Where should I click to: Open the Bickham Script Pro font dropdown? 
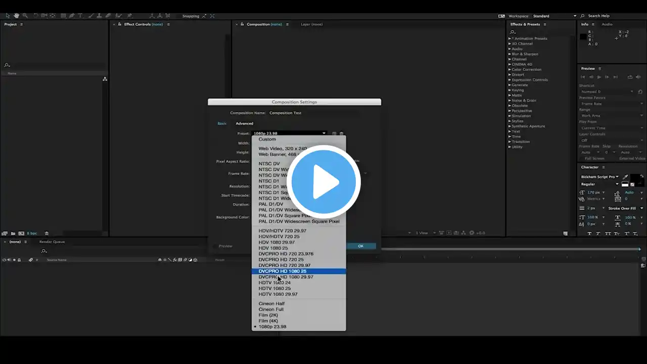point(599,177)
